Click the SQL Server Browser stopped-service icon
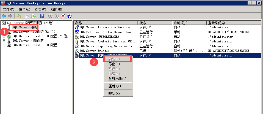263x114 pixels. pos(77,51)
